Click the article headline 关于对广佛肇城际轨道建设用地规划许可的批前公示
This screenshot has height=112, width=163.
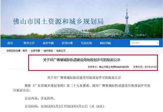[x=82, y=60]
